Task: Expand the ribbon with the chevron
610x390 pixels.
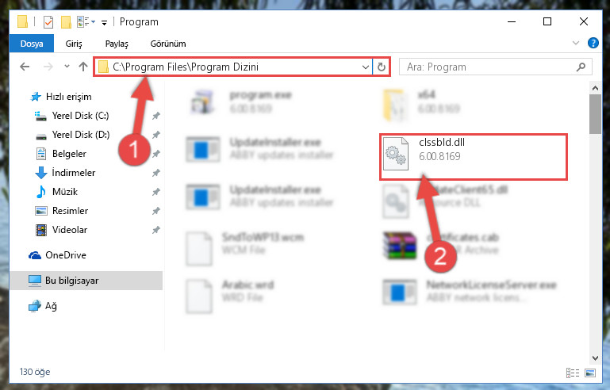Action: pyautogui.click(x=576, y=43)
